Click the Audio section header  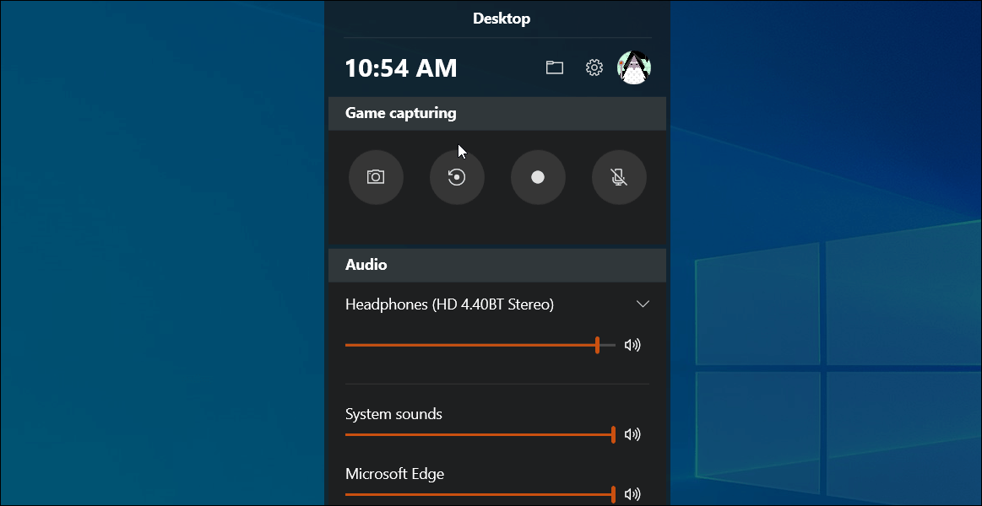[x=366, y=264]
